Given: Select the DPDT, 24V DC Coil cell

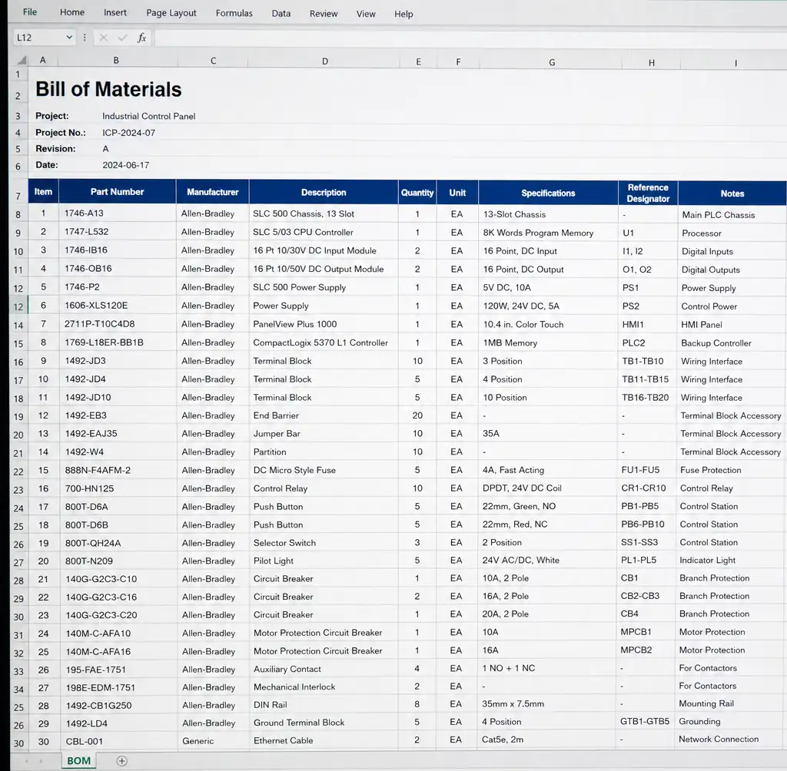Looking at the screenshot, I should click(548, 488).
